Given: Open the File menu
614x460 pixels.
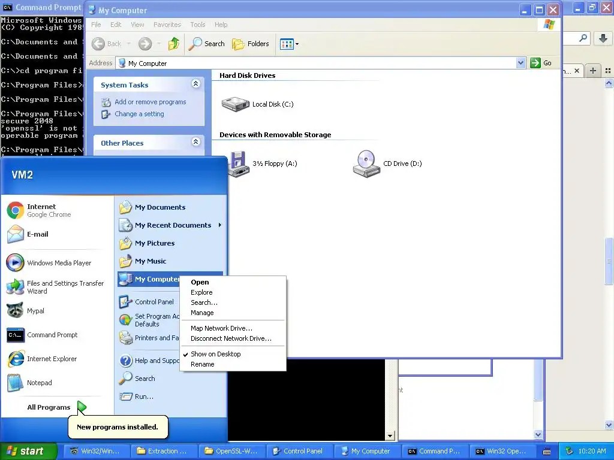Looking at the screenshot, I should 96,25.
